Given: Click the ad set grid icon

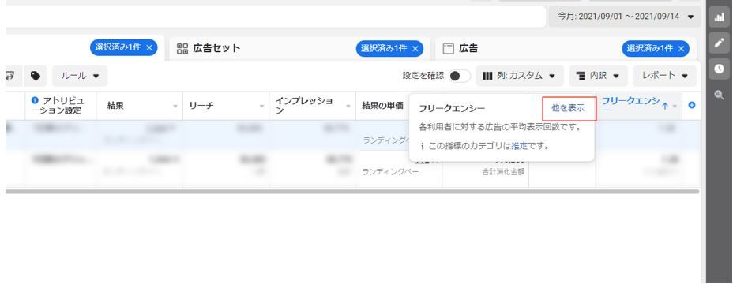Looking at the screenshot, I should 182,48.
